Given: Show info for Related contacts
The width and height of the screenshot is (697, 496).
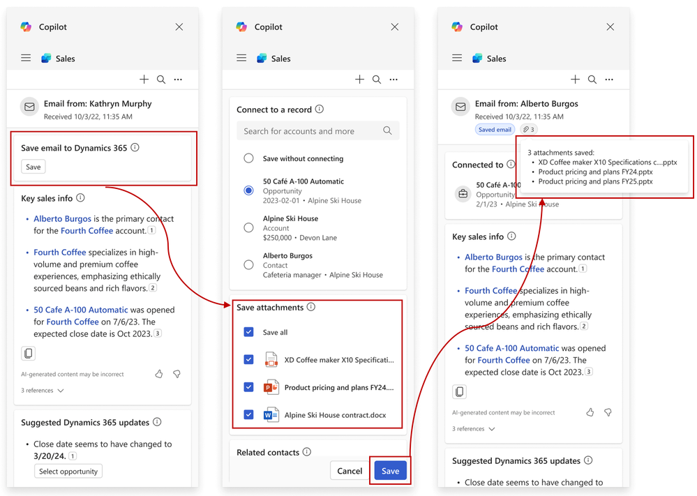Looking at the screenshot, I should [x=307, y=451].
